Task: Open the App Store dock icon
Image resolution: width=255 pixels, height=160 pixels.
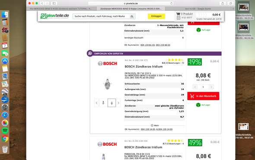Action: (5, 61)
